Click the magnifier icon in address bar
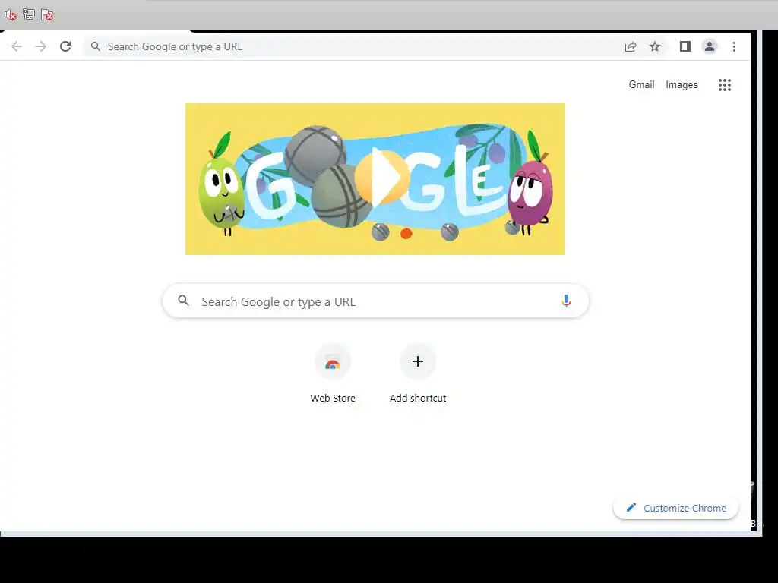778x583 pixels. click(95, 46)
